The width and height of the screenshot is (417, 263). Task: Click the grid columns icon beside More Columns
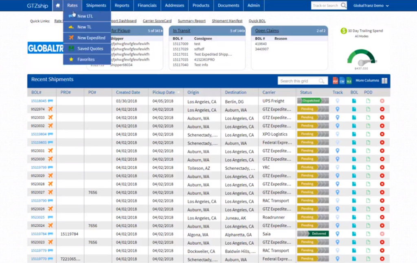(384, 80)
